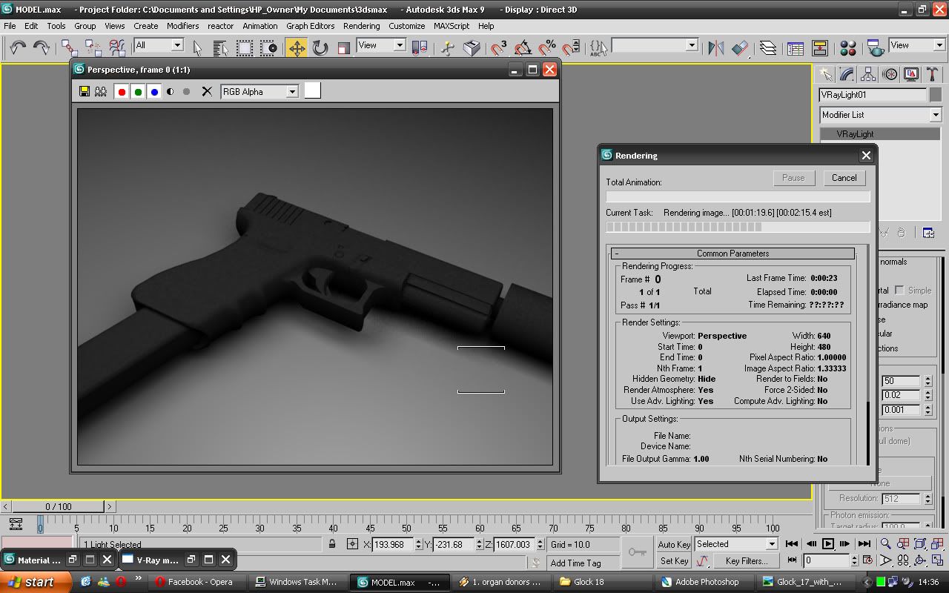
Task: Toggle the monochrome display button
Action: click(187, 91)
